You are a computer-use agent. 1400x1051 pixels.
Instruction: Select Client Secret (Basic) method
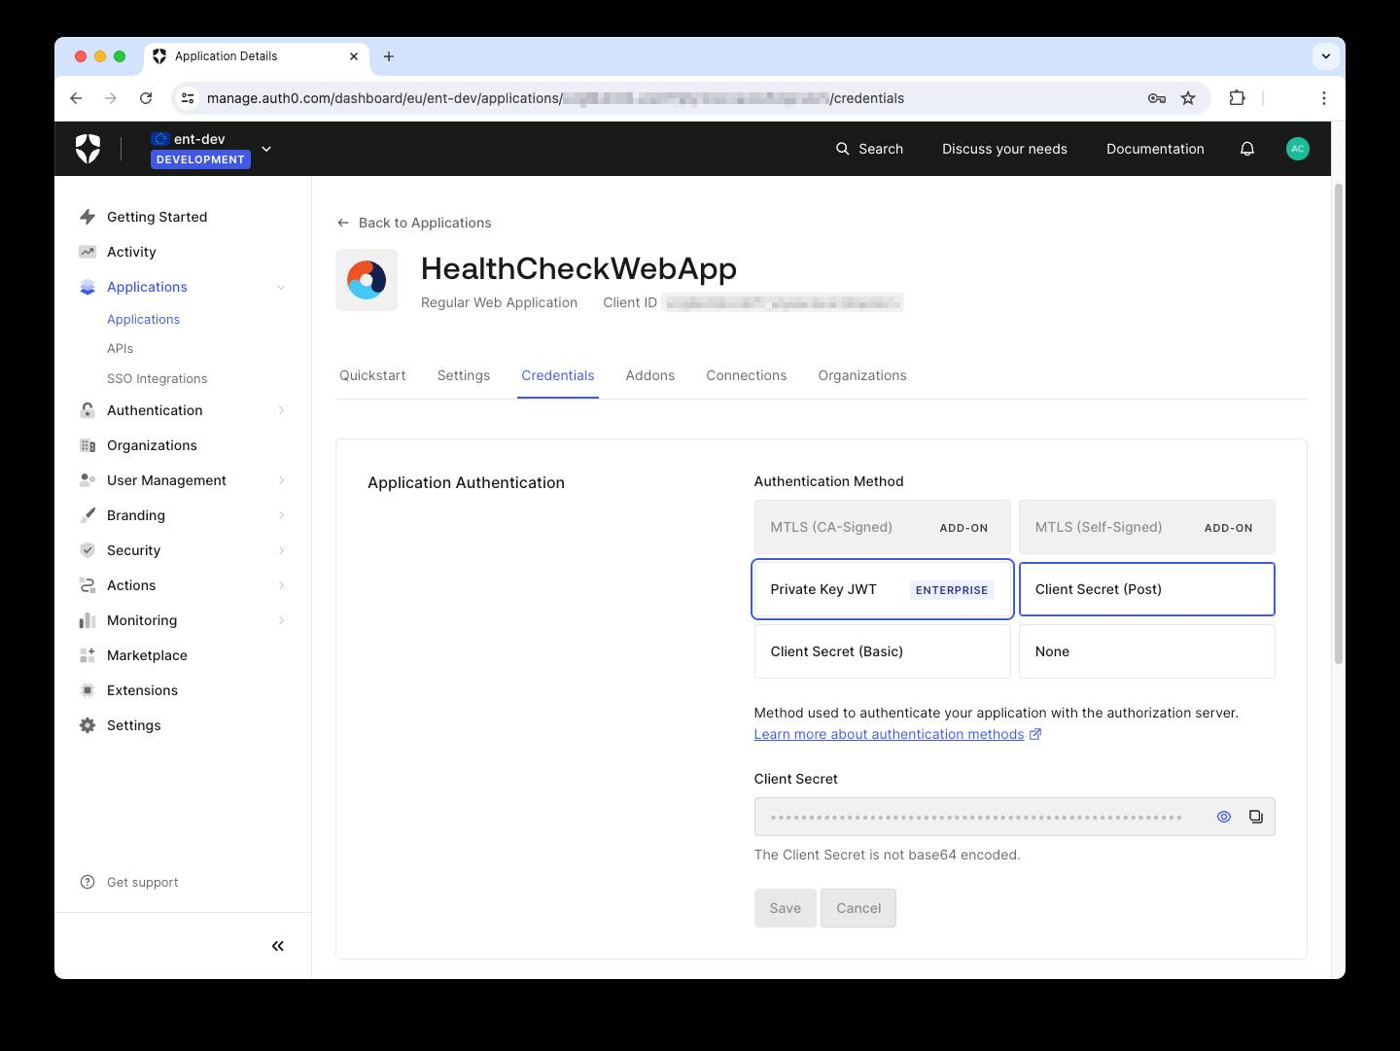point(883,651)
